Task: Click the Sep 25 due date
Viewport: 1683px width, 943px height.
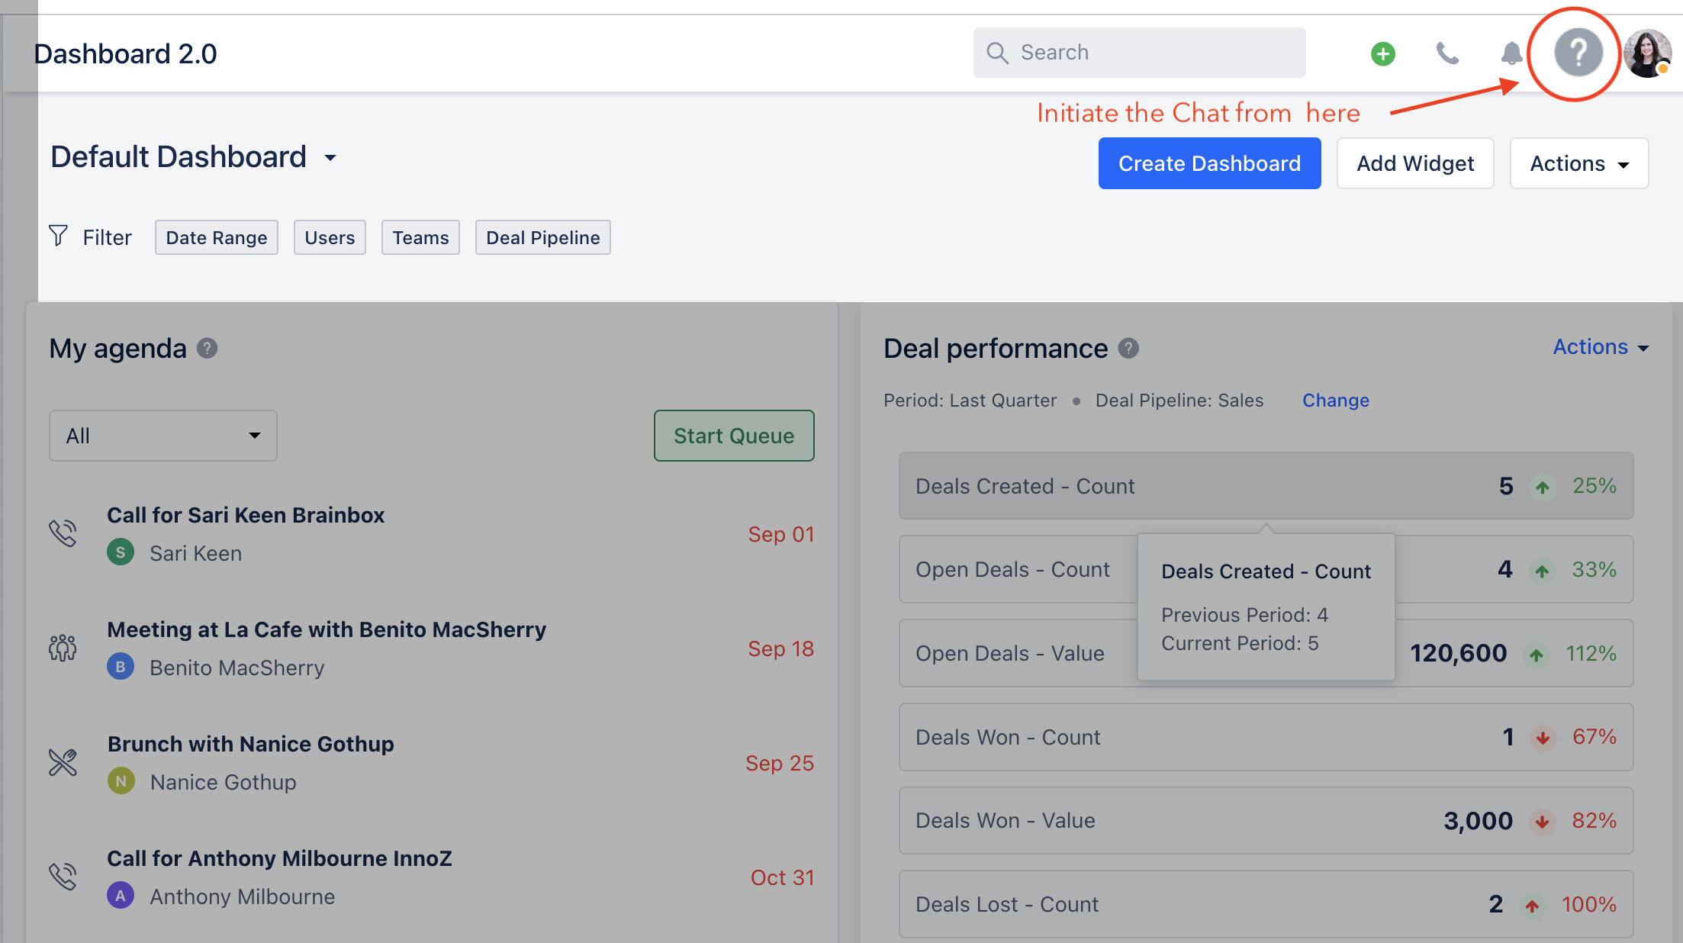Action: (x=780, y=763)
